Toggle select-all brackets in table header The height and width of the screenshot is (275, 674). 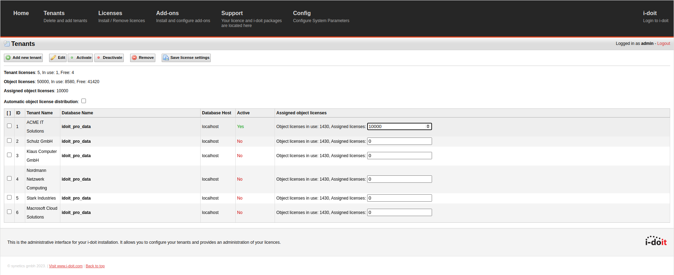pyautogui.click(x=9, y=113)
